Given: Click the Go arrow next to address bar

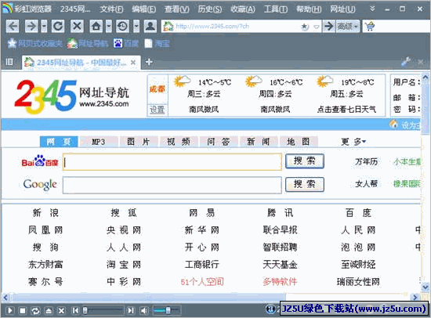Looking at the screenshot, I should [329, 27].
